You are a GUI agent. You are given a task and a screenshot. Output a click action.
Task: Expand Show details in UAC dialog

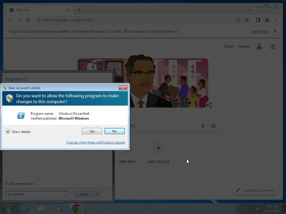18,132
